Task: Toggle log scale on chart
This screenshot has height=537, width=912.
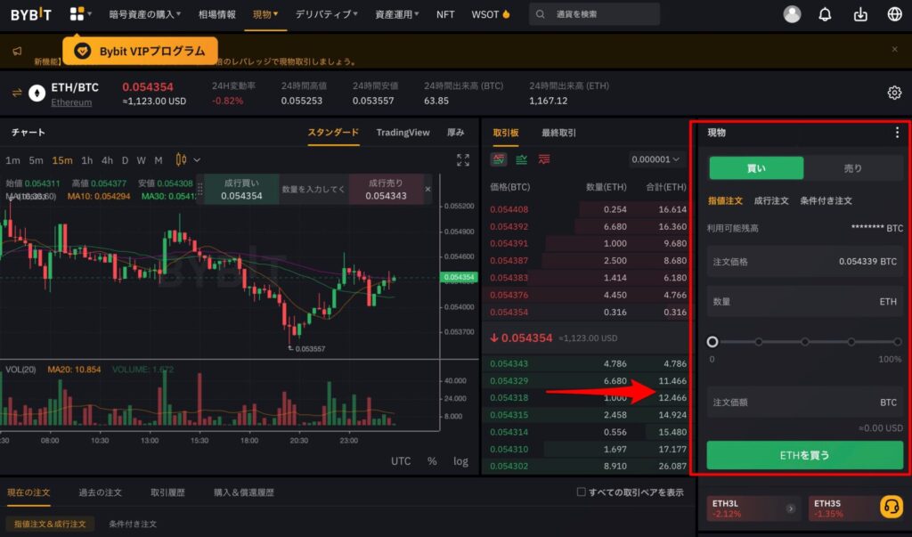Action: [x=460, y=460]
